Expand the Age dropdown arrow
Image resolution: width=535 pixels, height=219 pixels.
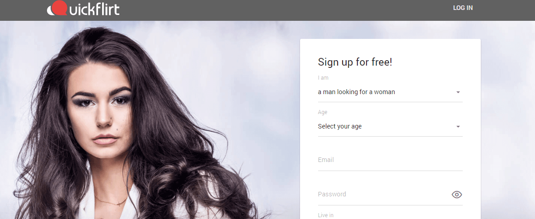coord(458,127)
